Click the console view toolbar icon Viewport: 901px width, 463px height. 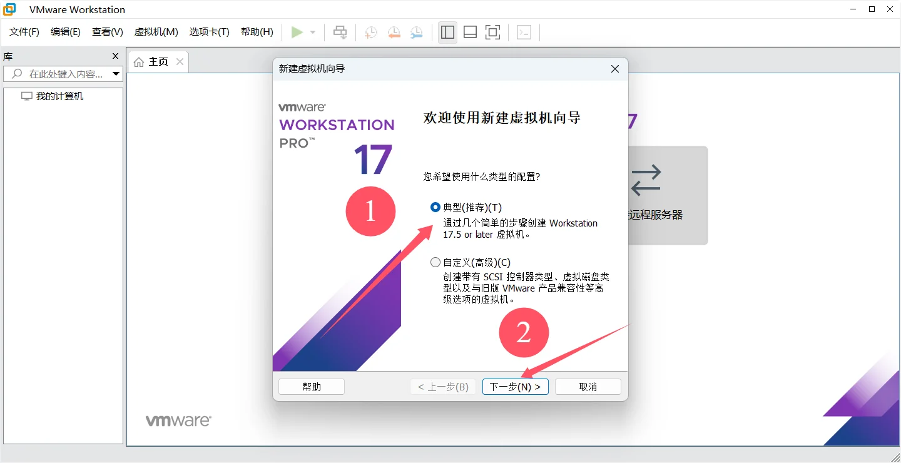(x=524, y=33)
